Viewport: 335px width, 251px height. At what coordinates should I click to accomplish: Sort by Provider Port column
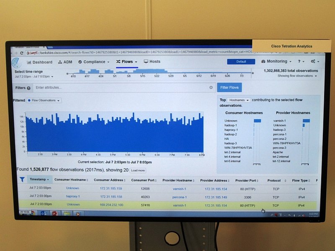click(x=247, y=181)
